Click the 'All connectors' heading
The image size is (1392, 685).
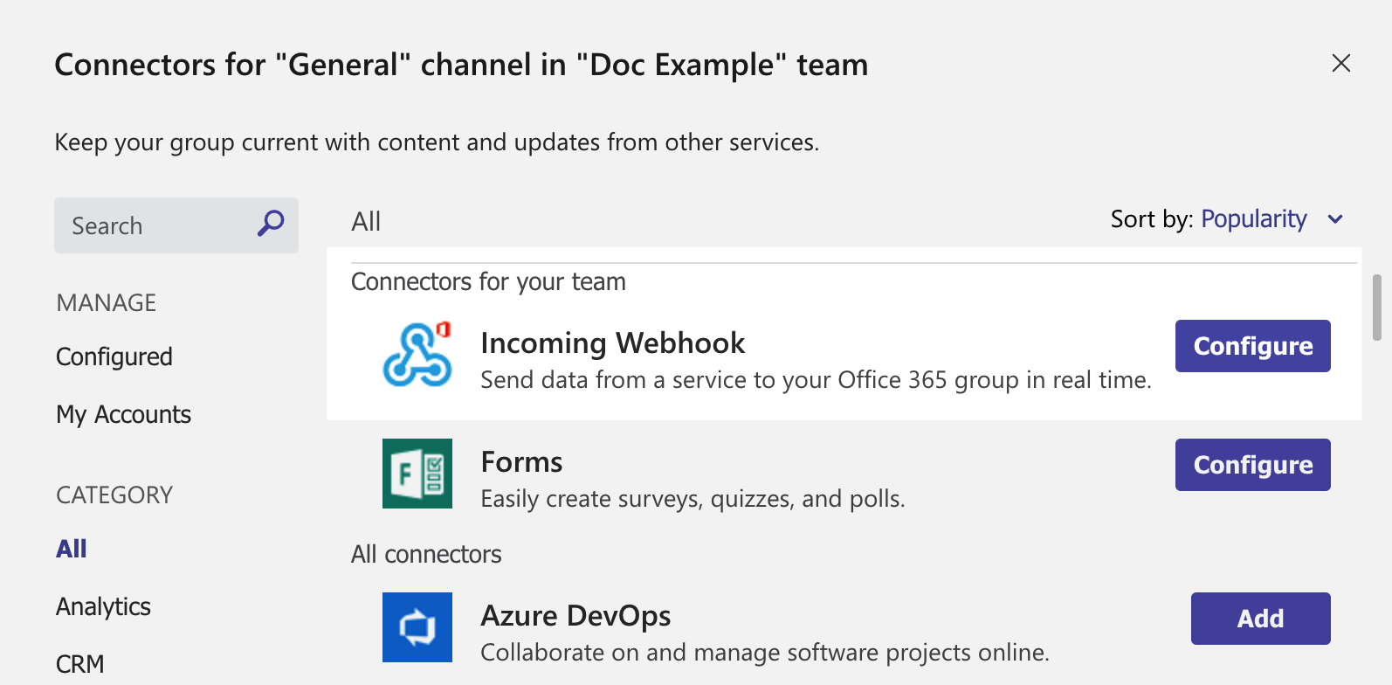[x=426, y=554]
